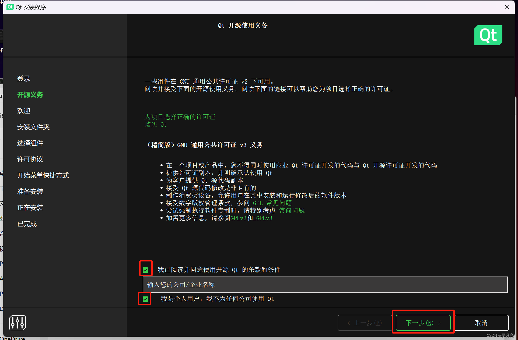Click 上一步(B) button
This screenshot has width=518, height=340.
[365, 323]
